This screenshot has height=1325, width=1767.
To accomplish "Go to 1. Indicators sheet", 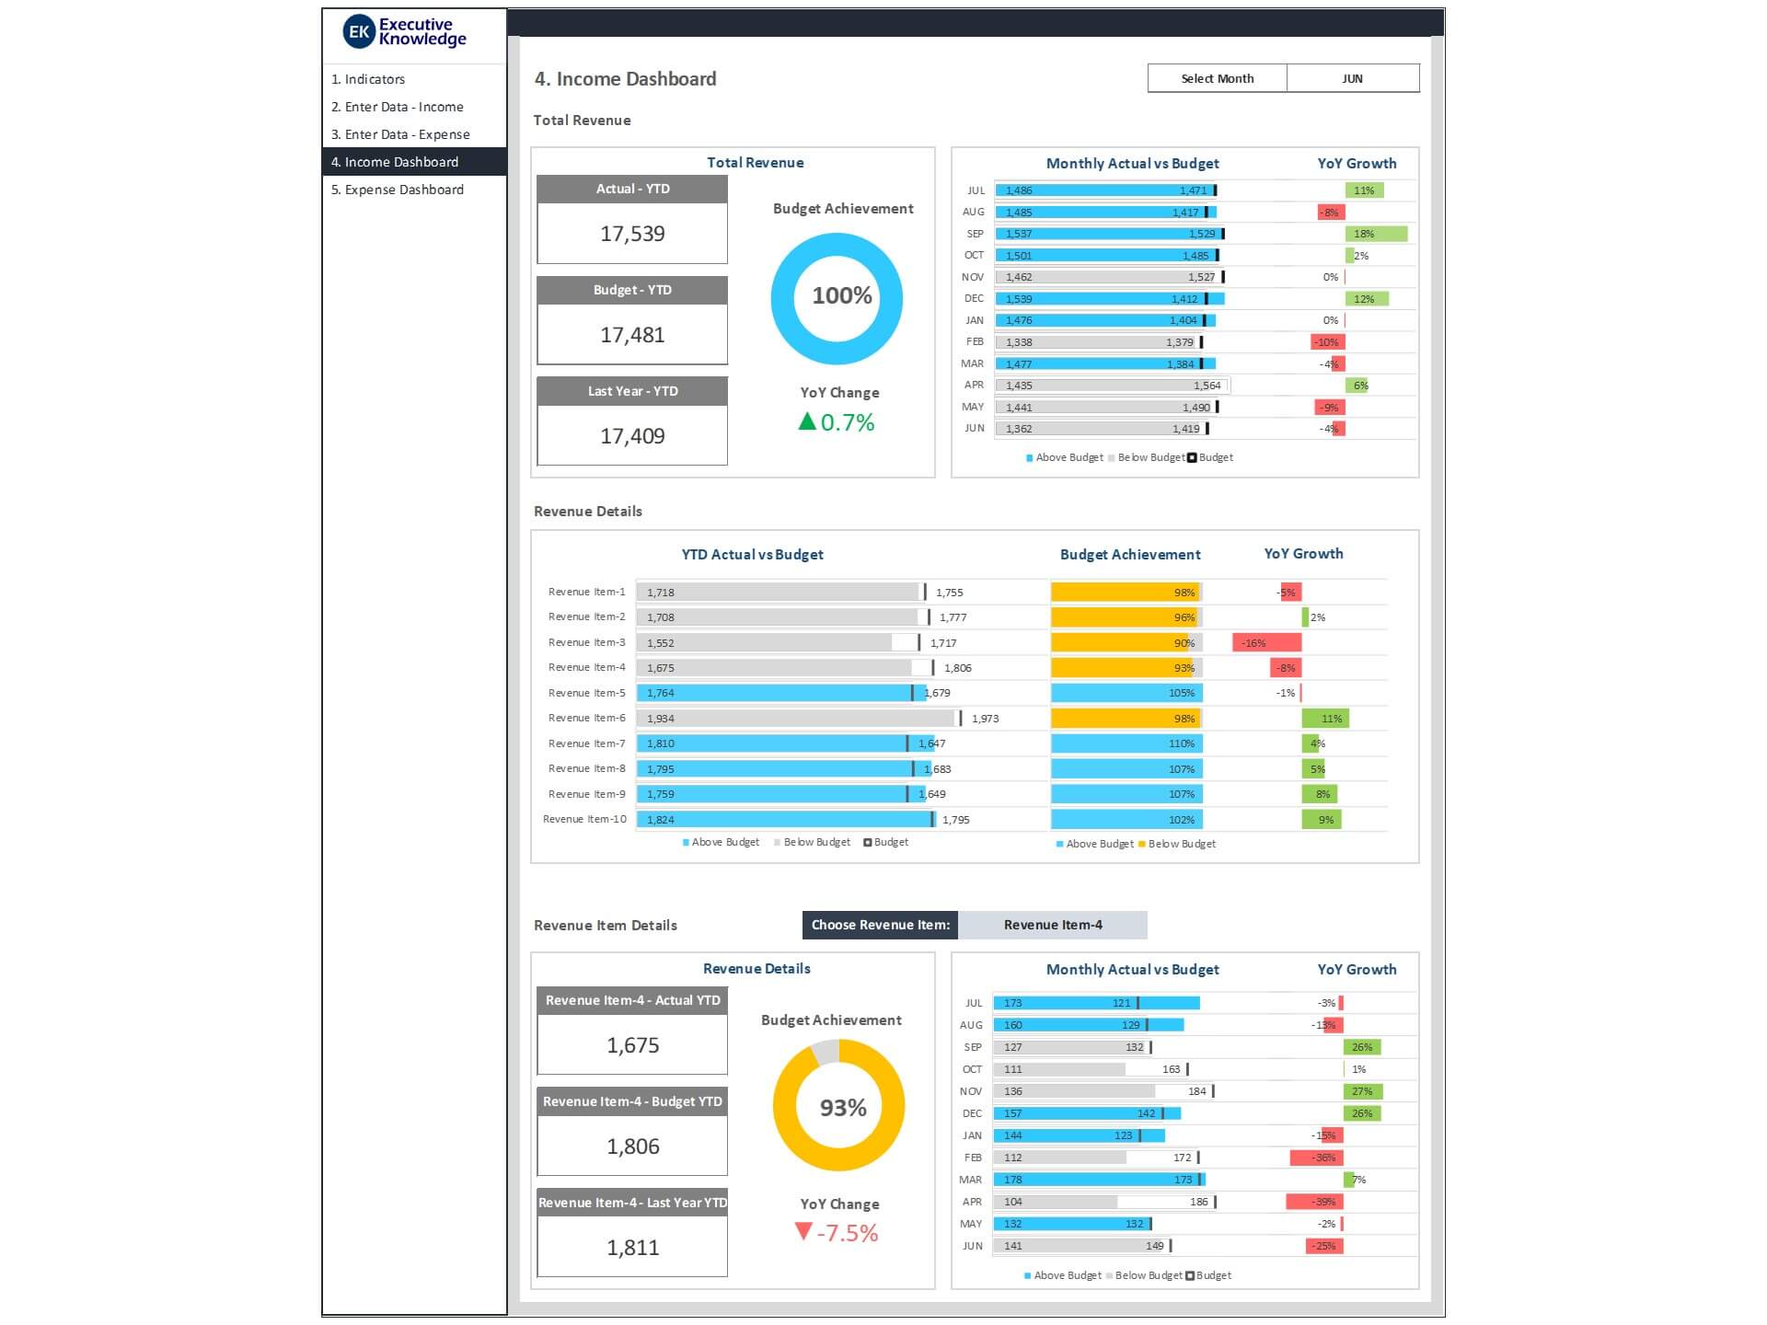I will pyautogui.click(x=368, y=79).
